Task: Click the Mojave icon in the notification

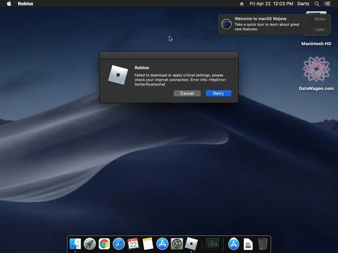Action: point(226,24)
